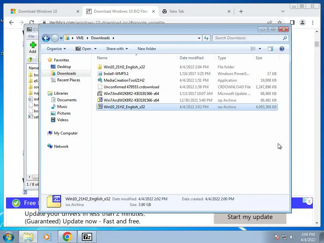324x243 pixels.
Task: Toggle the preview pane icon
Action: [270, 49]
